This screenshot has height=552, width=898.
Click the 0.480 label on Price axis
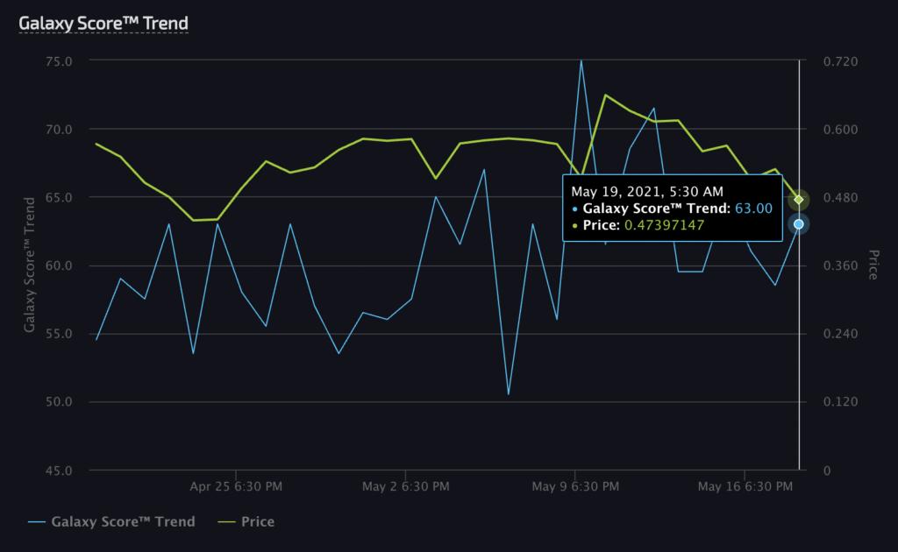click(x=840, y=198)
